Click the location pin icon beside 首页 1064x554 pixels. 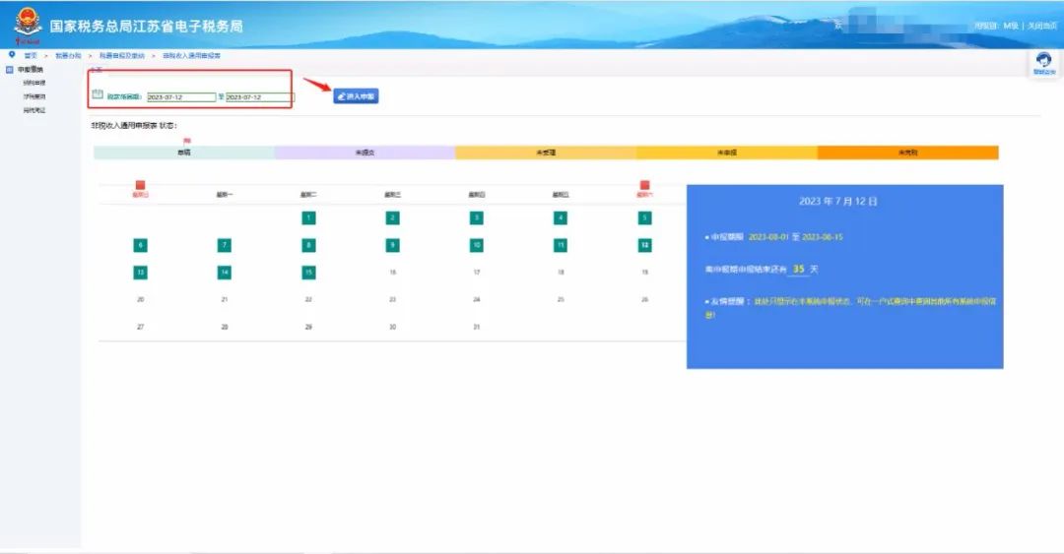point(12,55)
